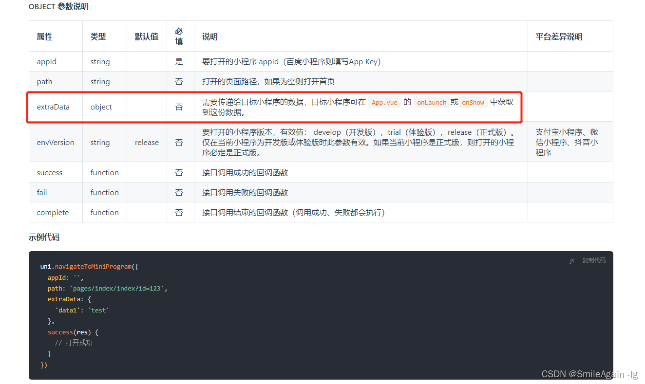Viewport: 645px width, 384px height.
Task: Click the 默认值 column header
Action: point(147,37)
